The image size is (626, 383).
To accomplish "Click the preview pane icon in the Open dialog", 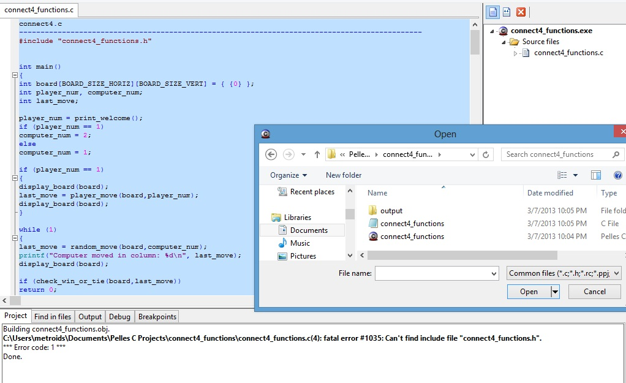I will (x=595, y=175).
